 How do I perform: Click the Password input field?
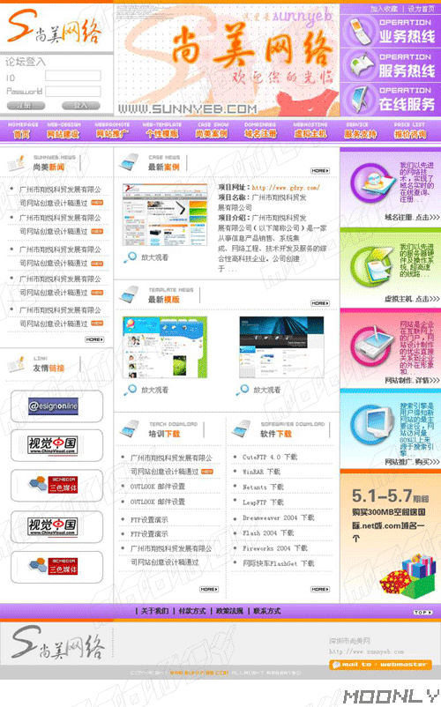pos(73,91)
